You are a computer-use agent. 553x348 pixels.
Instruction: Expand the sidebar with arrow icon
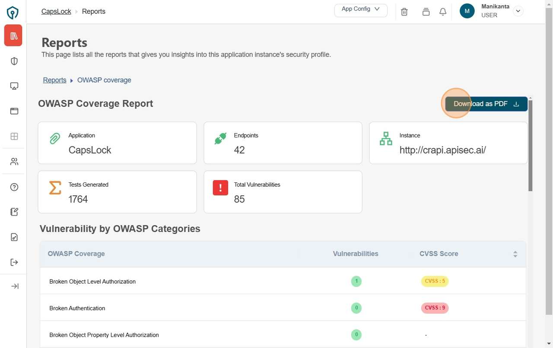[14, 286]
